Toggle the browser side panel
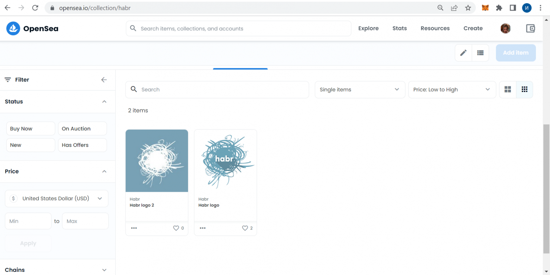The image size is (550, 275). pyautogui.click(x=513, y=8)
